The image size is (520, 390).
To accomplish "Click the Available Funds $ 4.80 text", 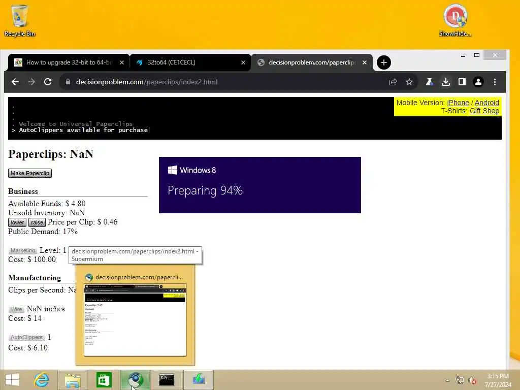I will (47, 203).
